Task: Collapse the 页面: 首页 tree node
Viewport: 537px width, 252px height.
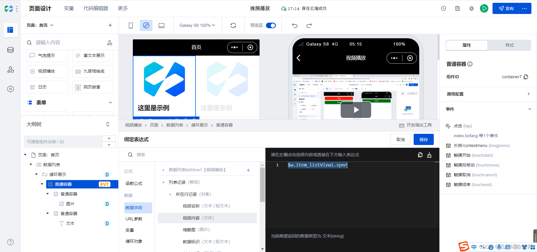Action: click(x=25, y=155)
